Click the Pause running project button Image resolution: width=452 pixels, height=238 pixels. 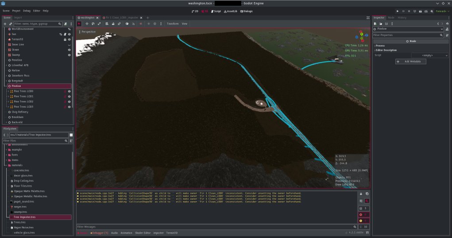(x=403, y=11)
